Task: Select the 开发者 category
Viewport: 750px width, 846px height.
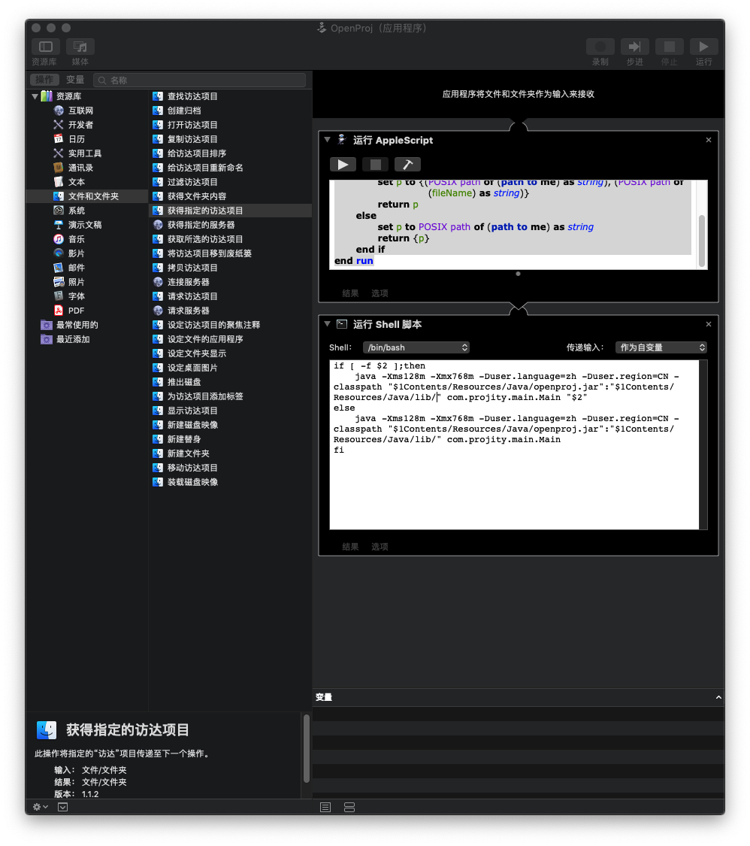Action: 81,125
